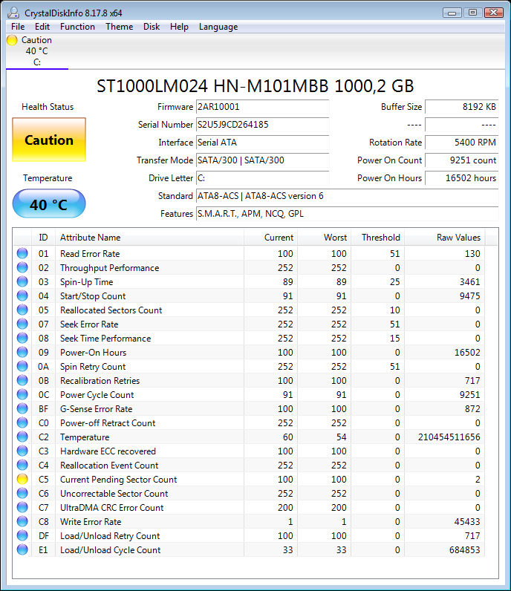Viewport: 511px width, 591px height.
Task: Click the blue status icon for Spin-Up Time
Action: point(22,281)
